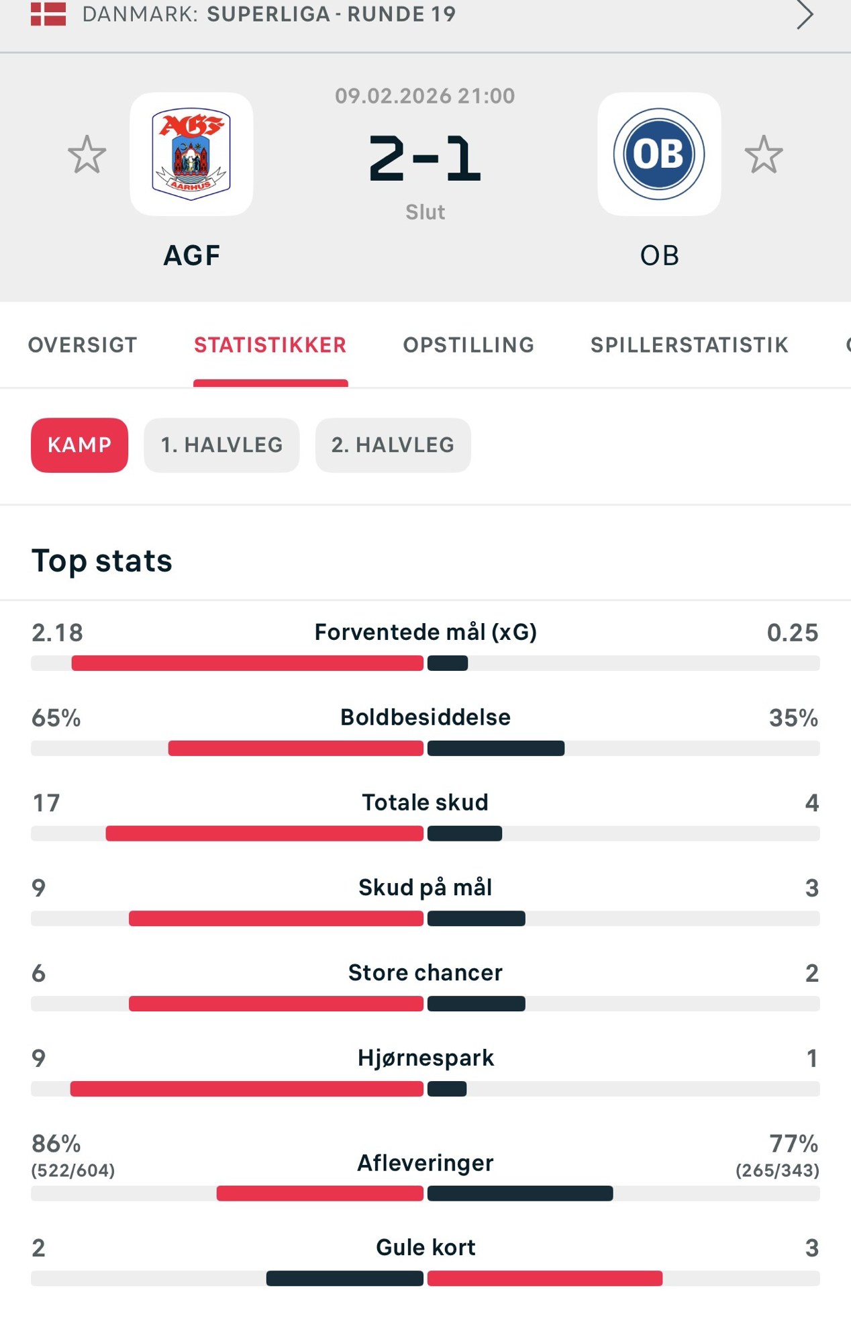Click the Forventede mål (xG) bar
This screenshot has width=851, height=1343.
pos(426,663)
